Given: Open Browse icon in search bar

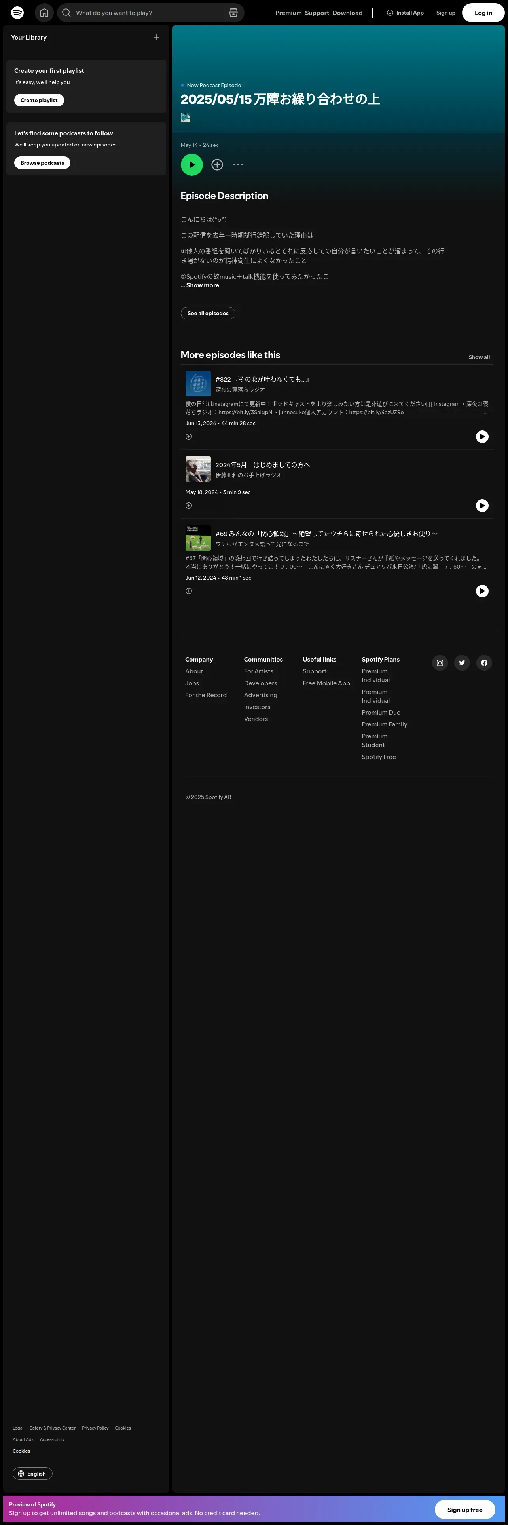Looking at the screenshot, I should pyautogui.click(x=233, y=12).
